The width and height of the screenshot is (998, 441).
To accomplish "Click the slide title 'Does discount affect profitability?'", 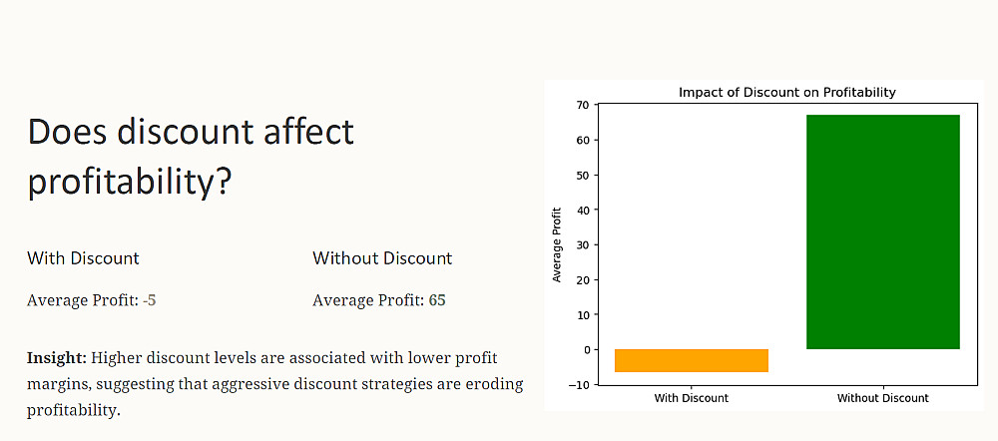I will [x=191, y=156].
